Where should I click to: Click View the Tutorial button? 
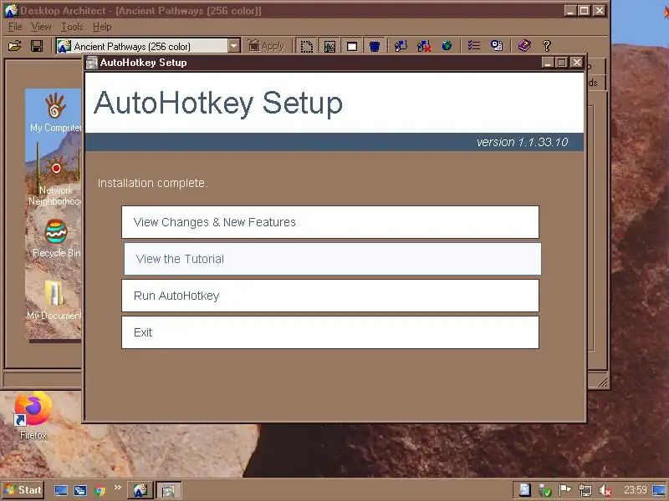click(x=332, y=259)
